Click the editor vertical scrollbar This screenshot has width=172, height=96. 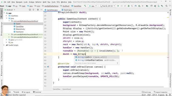(x=168, y=55)
